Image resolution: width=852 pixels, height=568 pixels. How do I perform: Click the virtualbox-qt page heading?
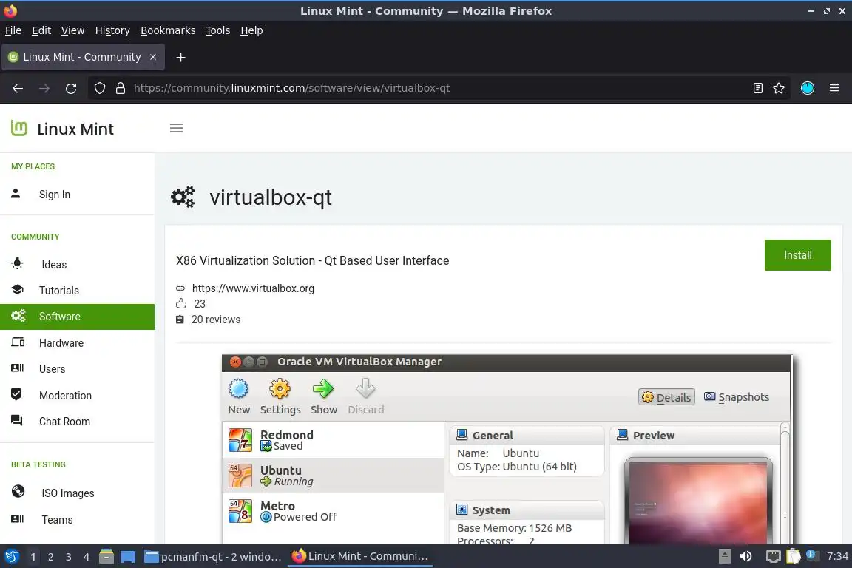point(271,197)
